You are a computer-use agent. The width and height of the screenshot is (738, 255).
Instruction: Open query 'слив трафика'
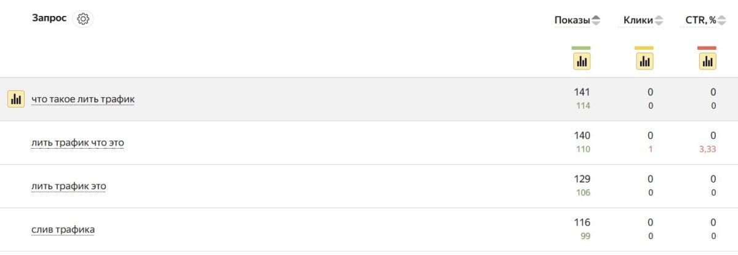coord(63,230)
